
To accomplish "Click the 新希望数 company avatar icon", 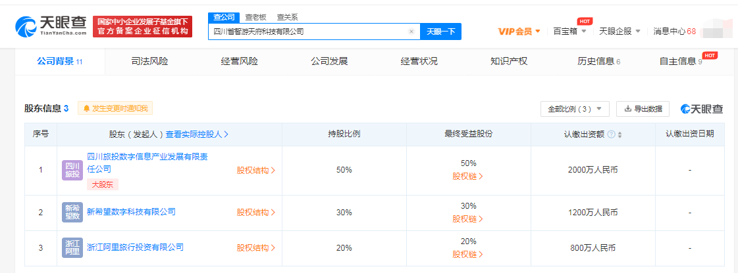I will point(72,212).
